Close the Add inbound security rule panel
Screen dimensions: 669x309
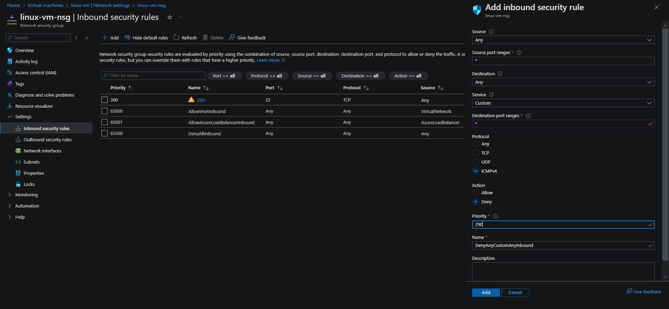656,7
